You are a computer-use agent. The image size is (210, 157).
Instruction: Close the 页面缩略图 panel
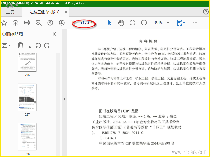pos(54,34)
